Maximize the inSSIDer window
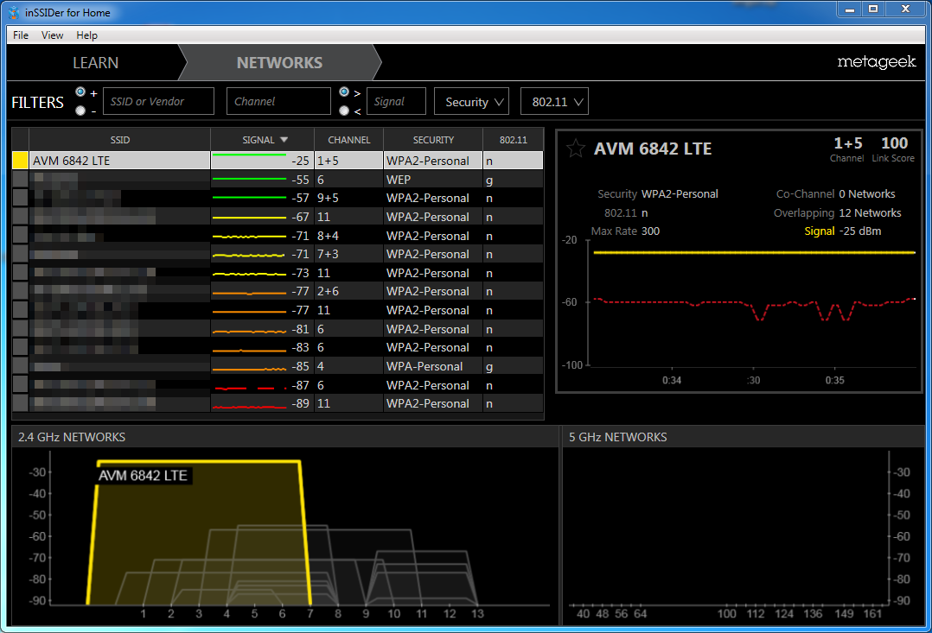 pyautogui.click(x=873, y=9)
